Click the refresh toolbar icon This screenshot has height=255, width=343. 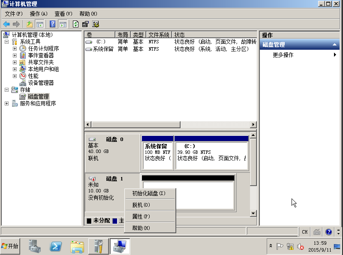click(76, 24)
